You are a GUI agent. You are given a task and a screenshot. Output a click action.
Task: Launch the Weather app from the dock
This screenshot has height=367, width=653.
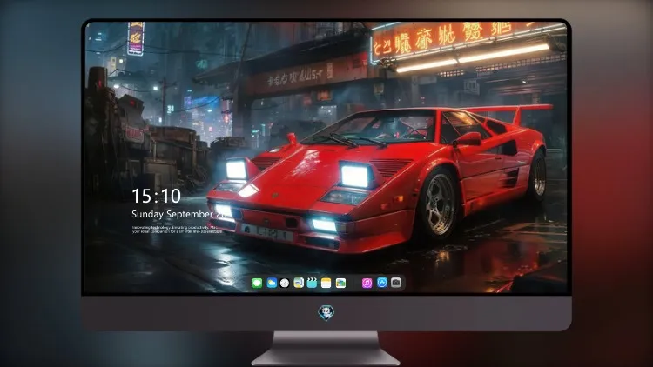click(272, 283)
